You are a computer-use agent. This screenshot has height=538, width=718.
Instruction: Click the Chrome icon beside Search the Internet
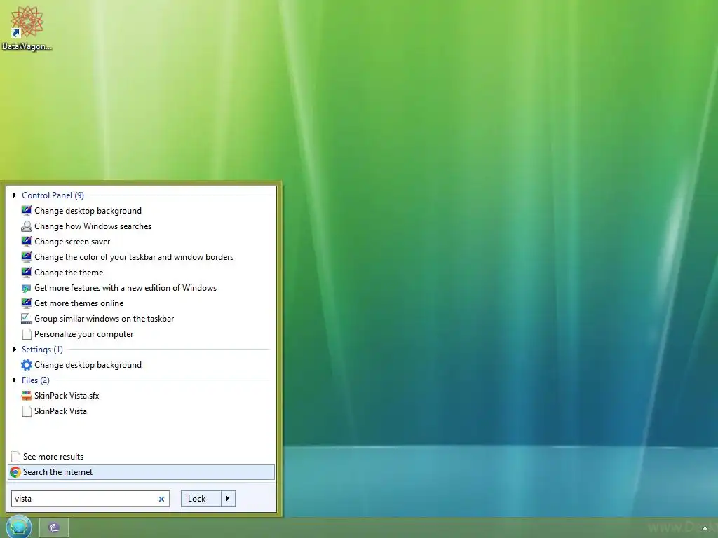pos(15,472)
